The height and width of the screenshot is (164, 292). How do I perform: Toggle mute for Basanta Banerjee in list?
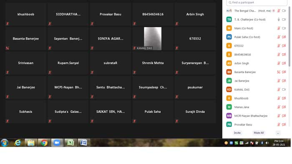(x=279, y=72)
